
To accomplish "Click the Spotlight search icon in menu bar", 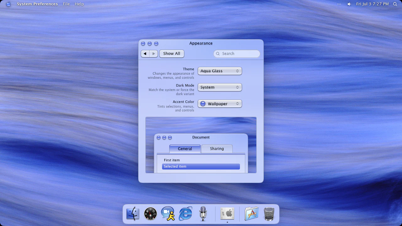I will click(x=395, y=4).
